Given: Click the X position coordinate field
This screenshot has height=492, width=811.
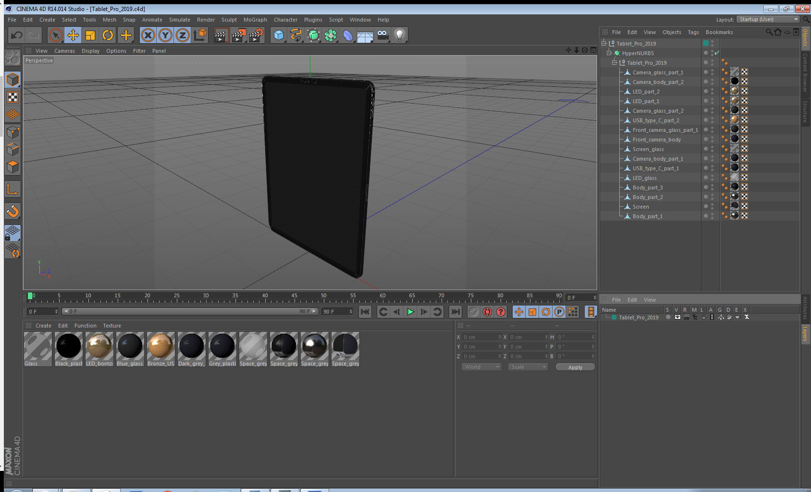Looking at the screenshot, I should (x=482, y=337).
